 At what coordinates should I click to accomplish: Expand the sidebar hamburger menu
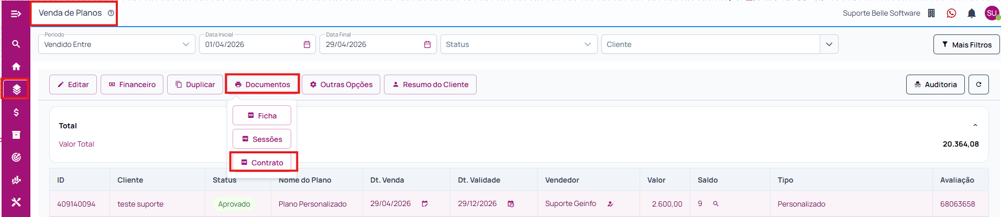tap(16, 14)
